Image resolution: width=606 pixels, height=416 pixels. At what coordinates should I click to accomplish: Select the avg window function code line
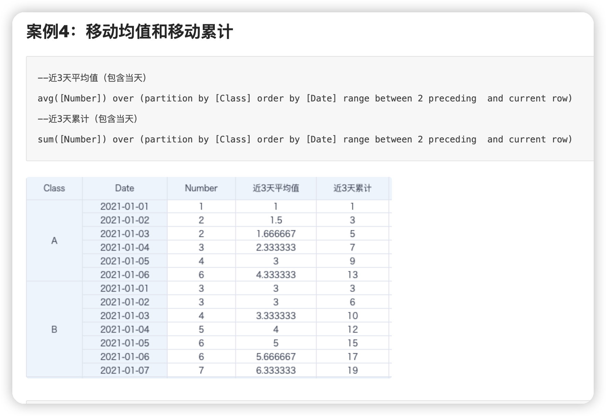(x=304, y=98)
